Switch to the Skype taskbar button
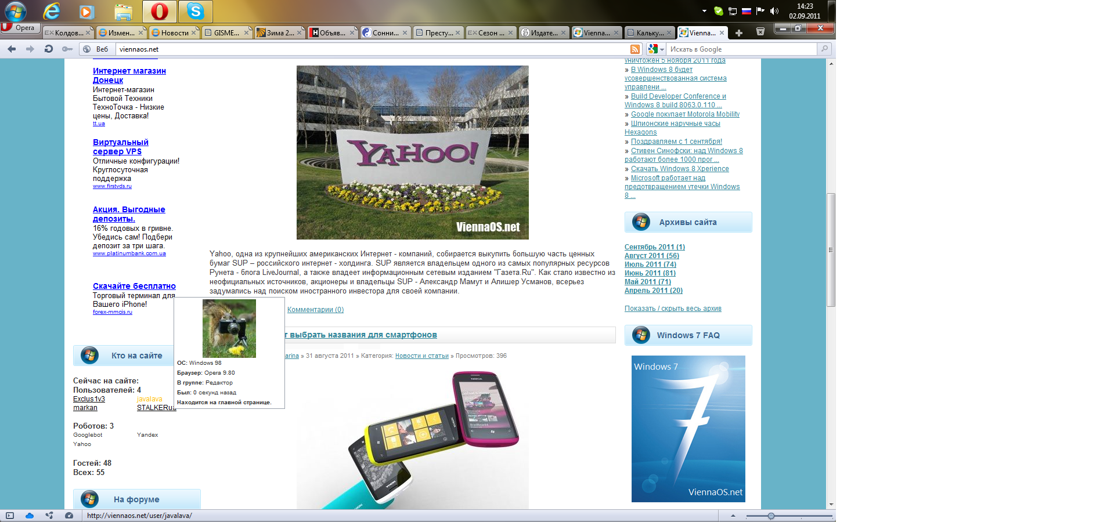The height and width of the screenshot is (522, 1096). tap(195, 11)
